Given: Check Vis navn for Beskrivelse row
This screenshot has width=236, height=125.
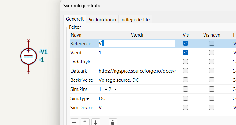Looking at the screenshot, I should pyautogui.click(x=212, y=80).
